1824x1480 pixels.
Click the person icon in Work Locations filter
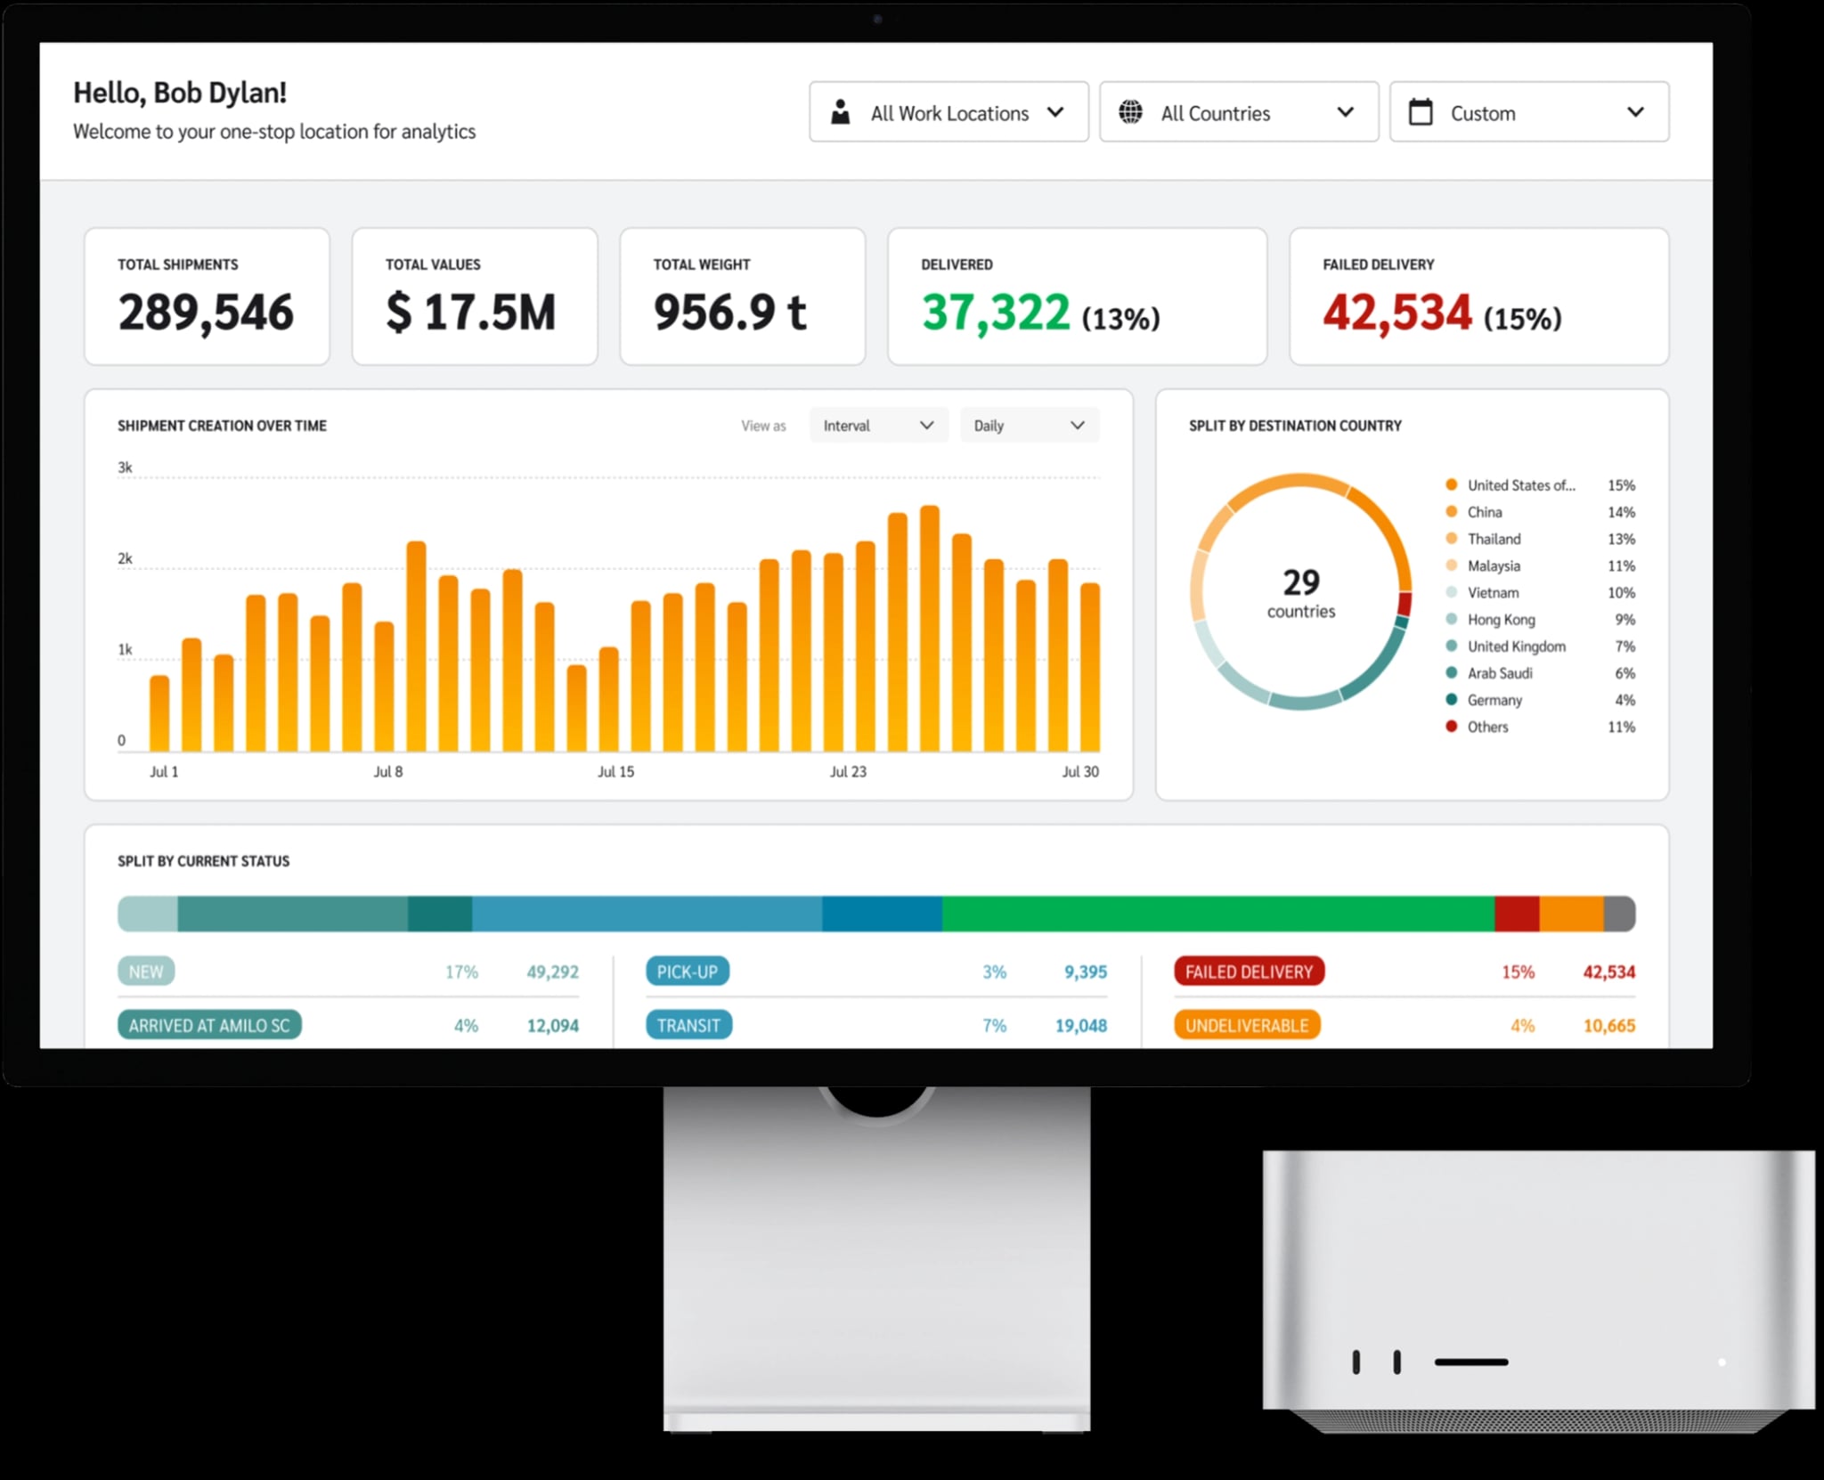840,112
